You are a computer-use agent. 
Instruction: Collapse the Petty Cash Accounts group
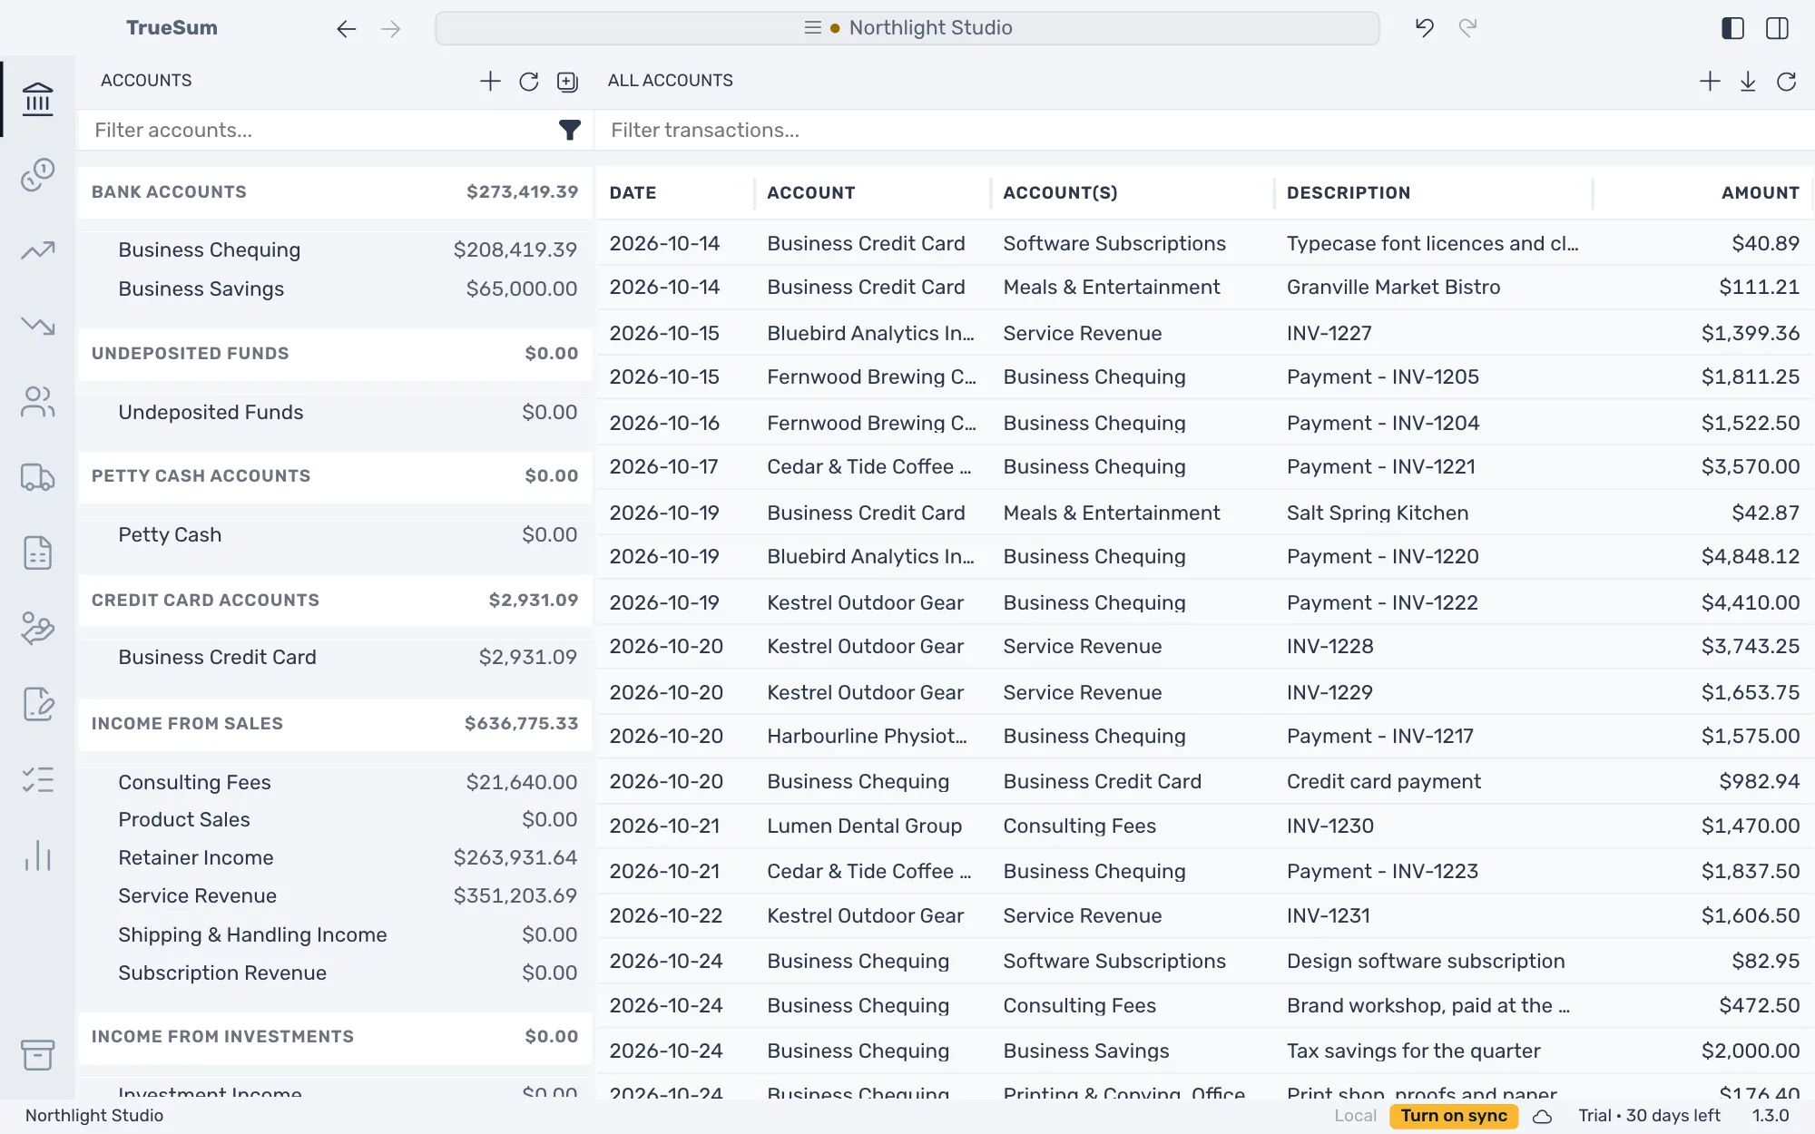tap(335, 475)
